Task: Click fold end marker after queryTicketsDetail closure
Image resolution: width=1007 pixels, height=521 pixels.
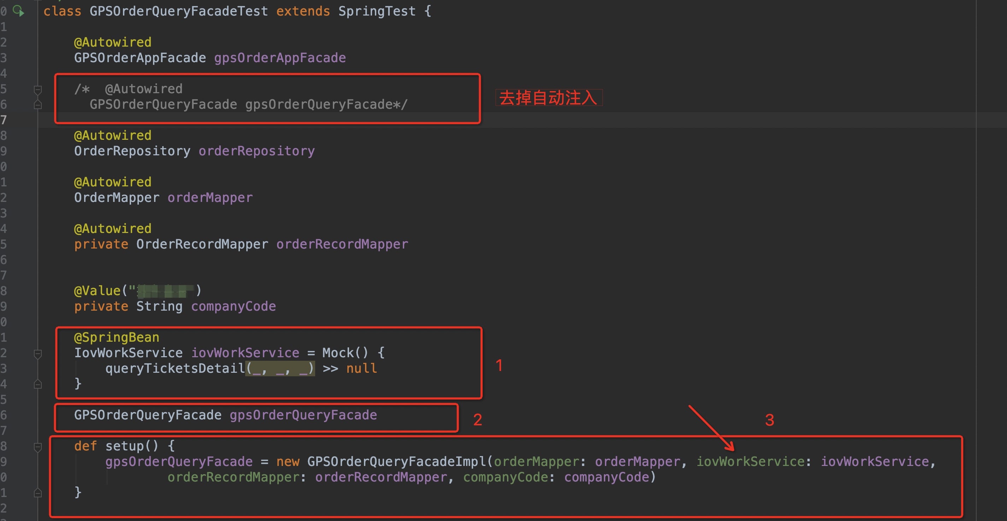Action: [37, 384]
